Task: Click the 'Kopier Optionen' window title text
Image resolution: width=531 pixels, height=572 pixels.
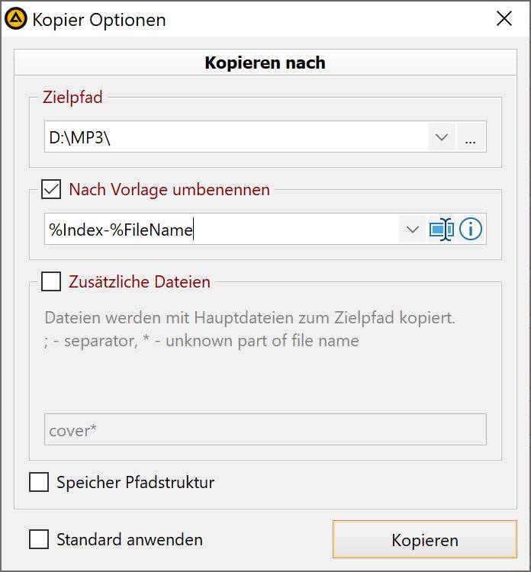Action: (99, 20)
